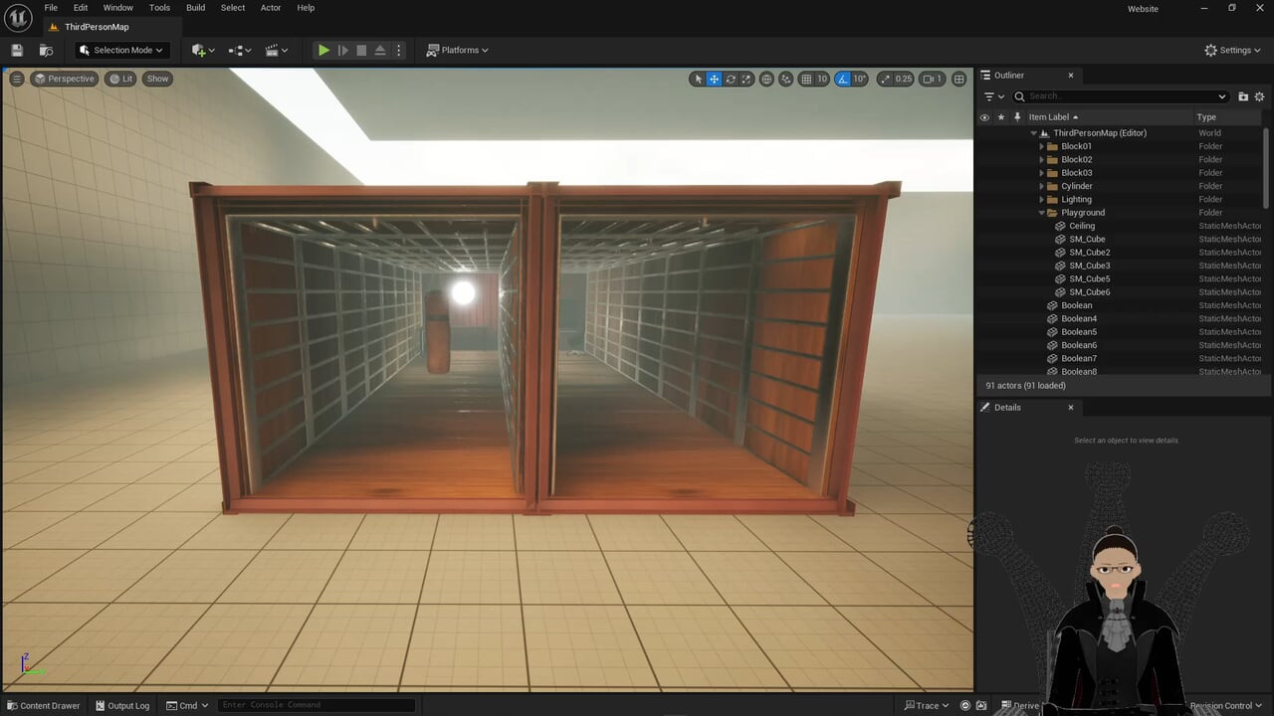Stop the play session with the square button
Image resolution: width=1274 pixels, height=716 pixels.
coord(361,50)
